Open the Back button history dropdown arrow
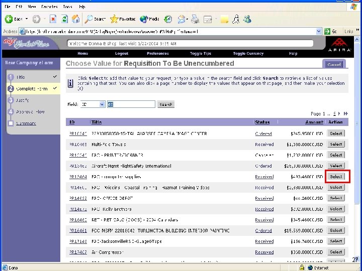The image size is (362, 271). (x=27, y=19)
